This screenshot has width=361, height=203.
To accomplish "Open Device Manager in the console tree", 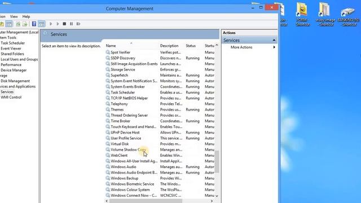I will pyautogui.click(x=14, y=70).
